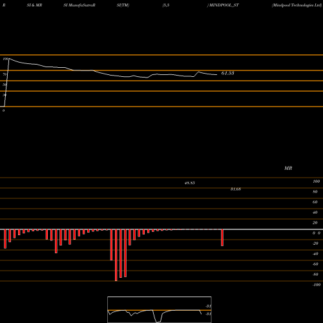Click the RSI line's initial peak near 100
Screen dimensions: 323x323
(x=9, y=58)
